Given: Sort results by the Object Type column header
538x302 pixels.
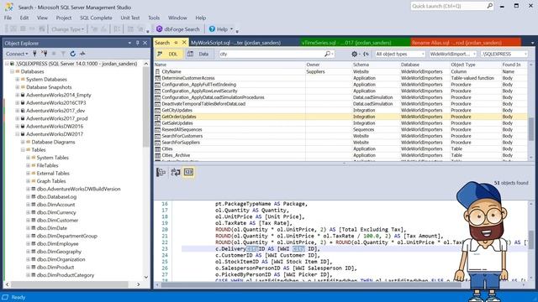Looking at the screenshot, I should [x=476, y=65].
